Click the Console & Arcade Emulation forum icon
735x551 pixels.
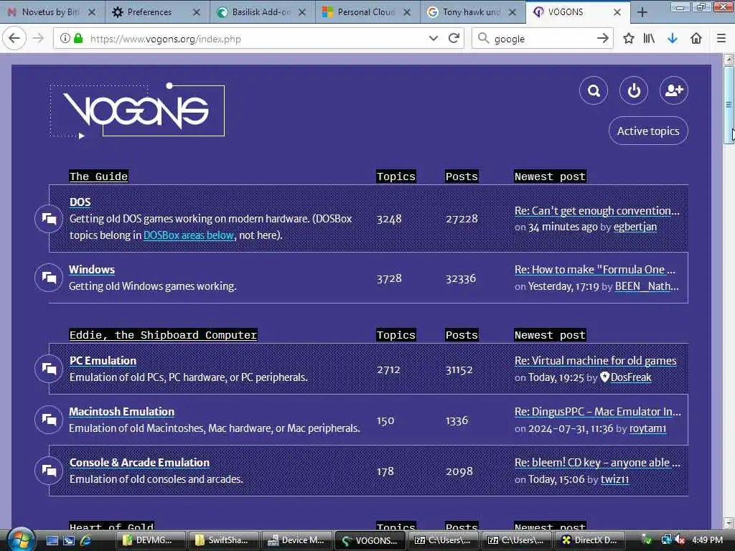click(x=49, y=470)
